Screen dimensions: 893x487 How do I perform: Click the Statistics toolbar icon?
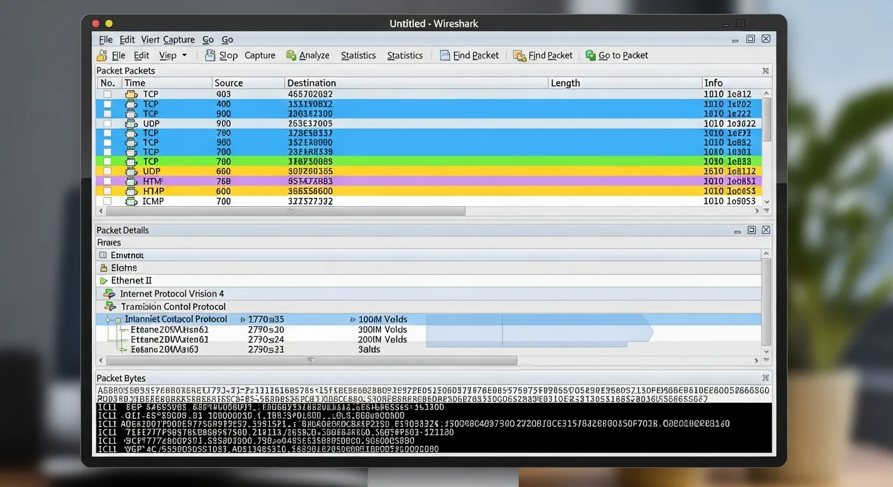358,55
